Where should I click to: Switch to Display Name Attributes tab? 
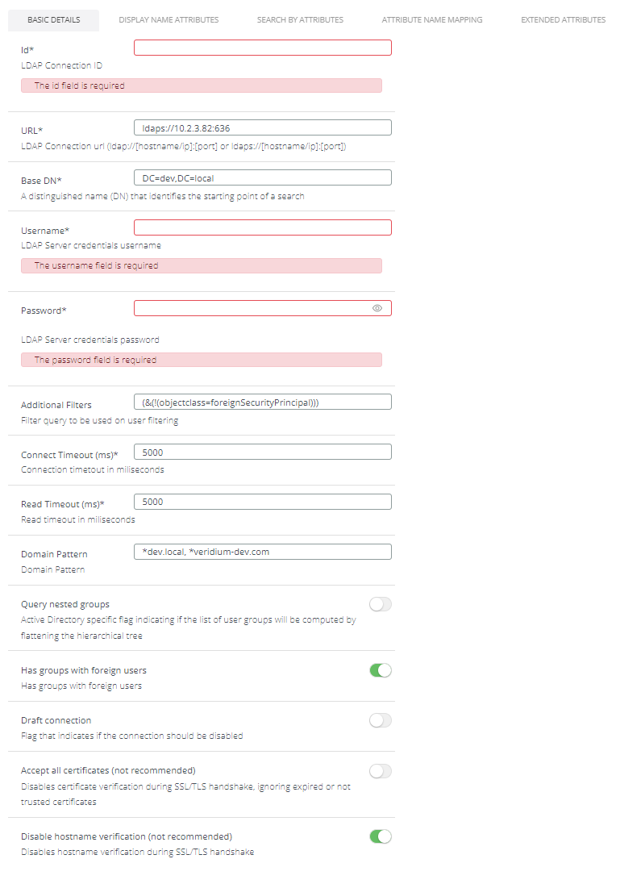(x=169, y=20)
